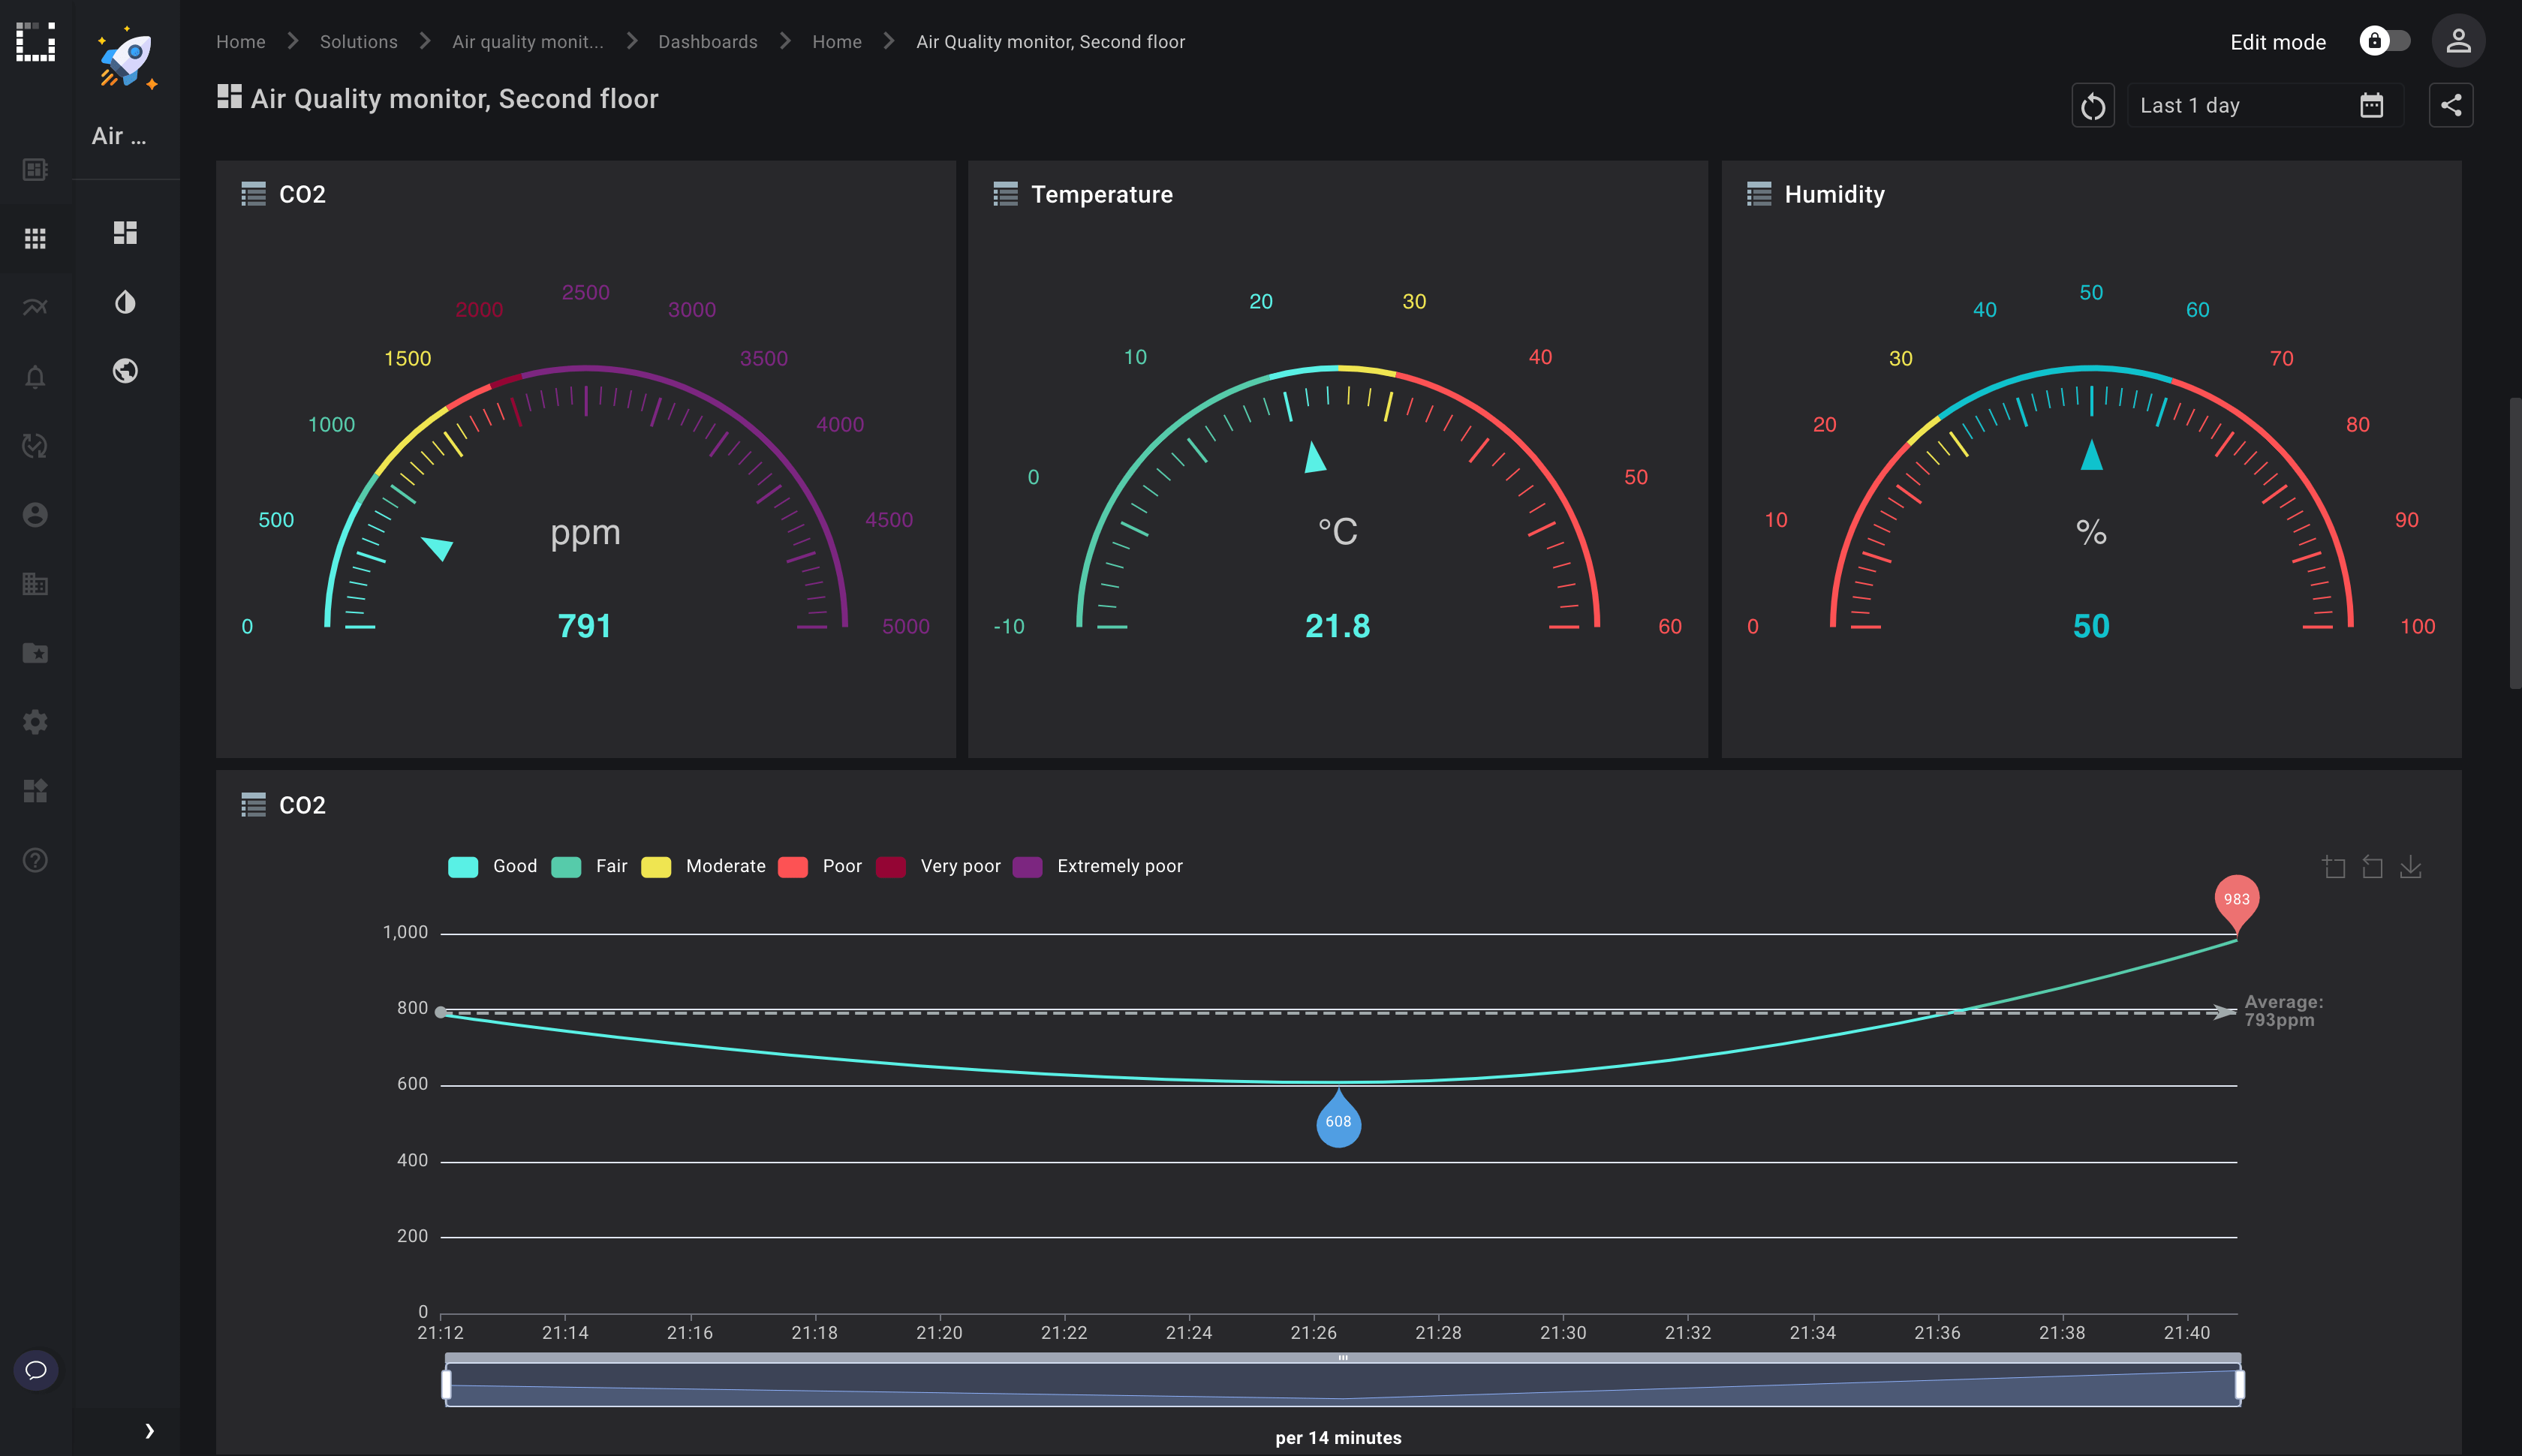Select the globe icon in solution menu
Viewport: 2522px width, 1456px height.
[125, 371]
